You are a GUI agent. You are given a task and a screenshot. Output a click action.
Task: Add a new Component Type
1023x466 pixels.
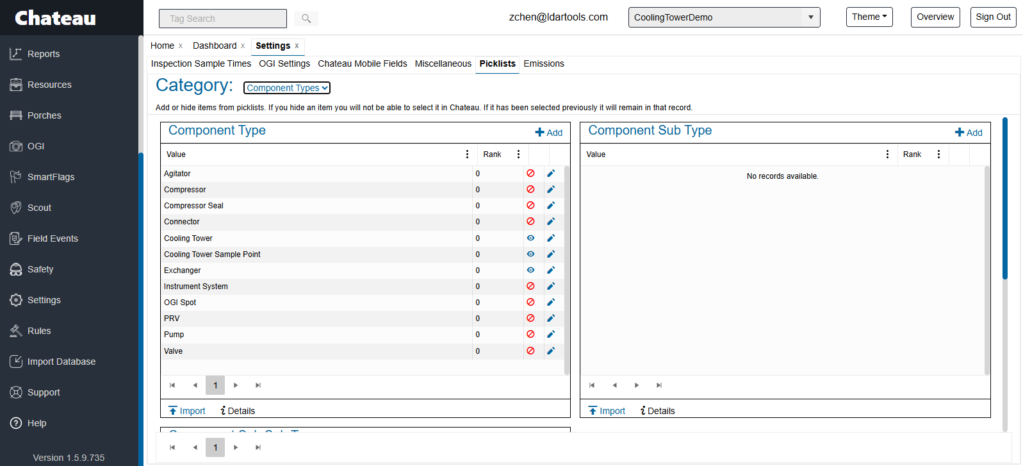coord(549,133)
